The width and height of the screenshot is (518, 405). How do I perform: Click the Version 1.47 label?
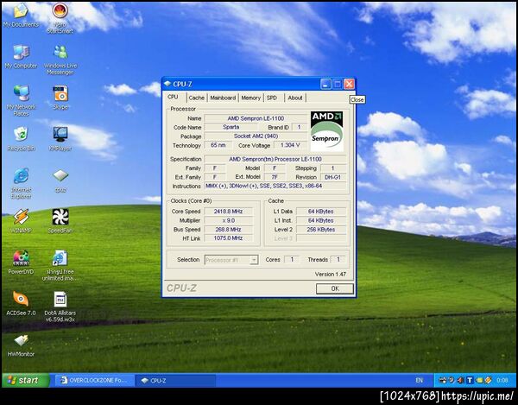pos(331,275)
